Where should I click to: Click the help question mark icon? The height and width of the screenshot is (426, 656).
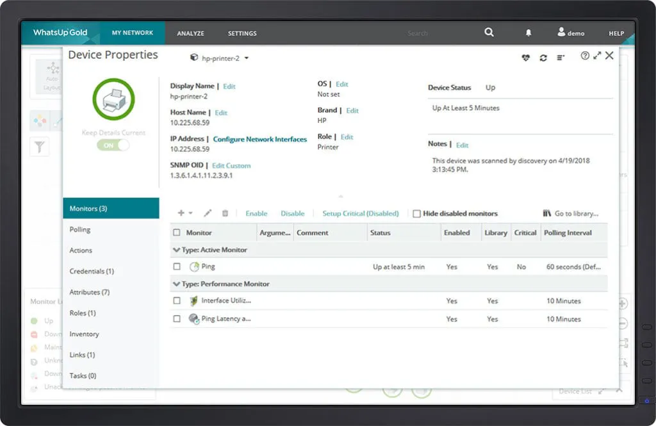point(586,56)
